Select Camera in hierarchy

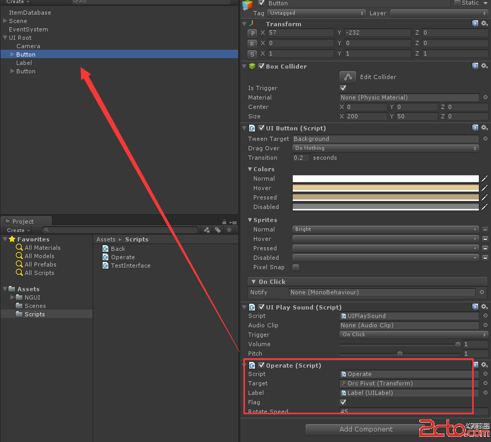pos(28,46)
